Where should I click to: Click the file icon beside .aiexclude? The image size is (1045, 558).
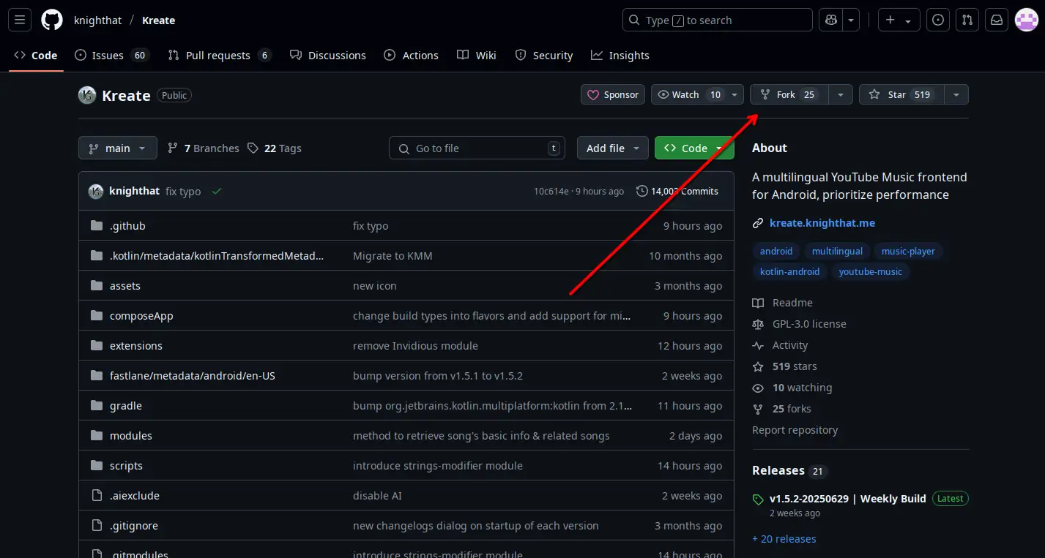(97, 495)
